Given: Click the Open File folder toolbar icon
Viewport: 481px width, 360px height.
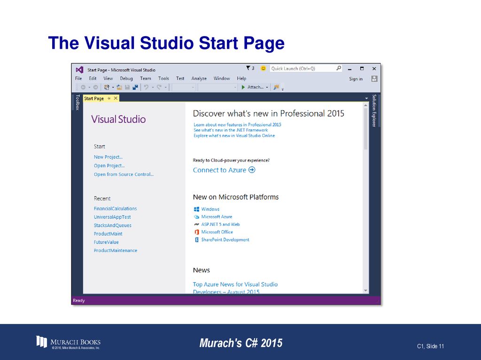Looking at the screenshot, I should click(x=119, y=87).
